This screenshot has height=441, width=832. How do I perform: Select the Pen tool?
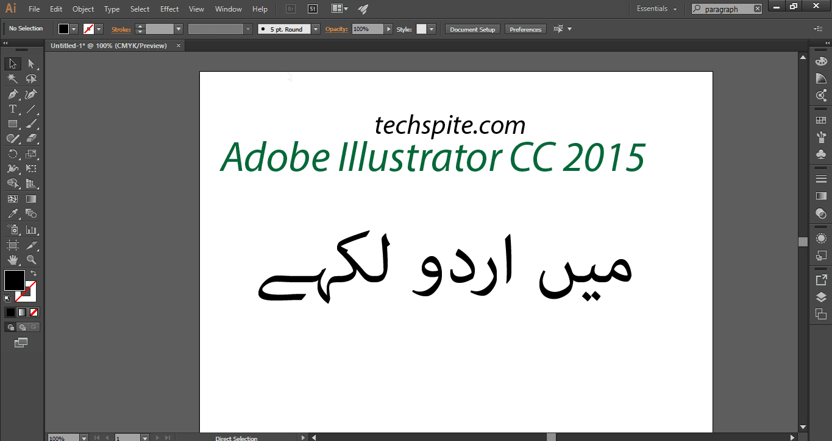point(12,93)
